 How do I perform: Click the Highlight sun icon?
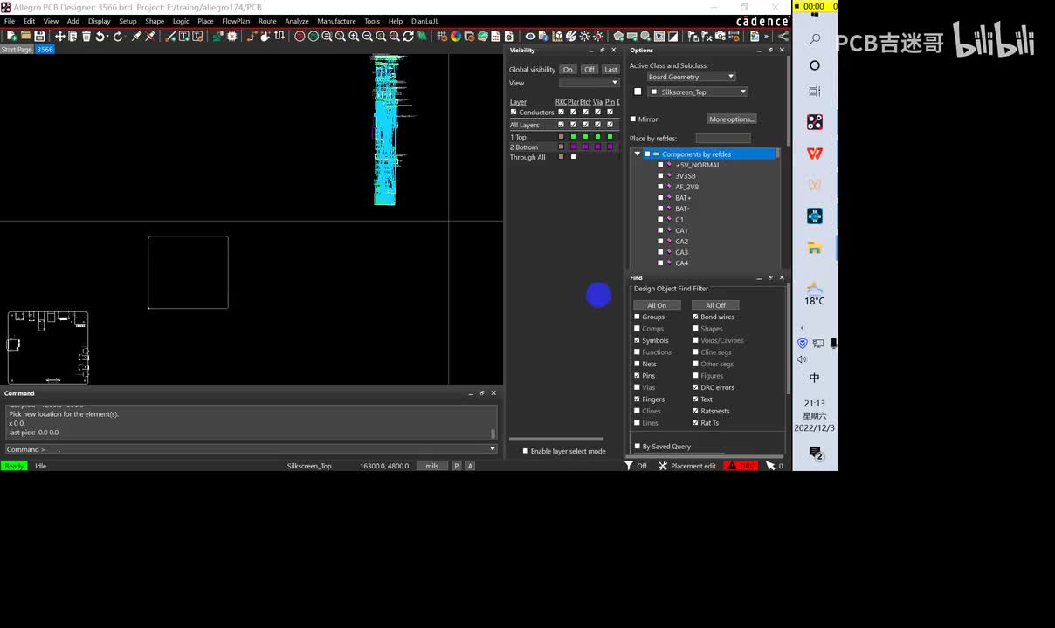point(584,36)
